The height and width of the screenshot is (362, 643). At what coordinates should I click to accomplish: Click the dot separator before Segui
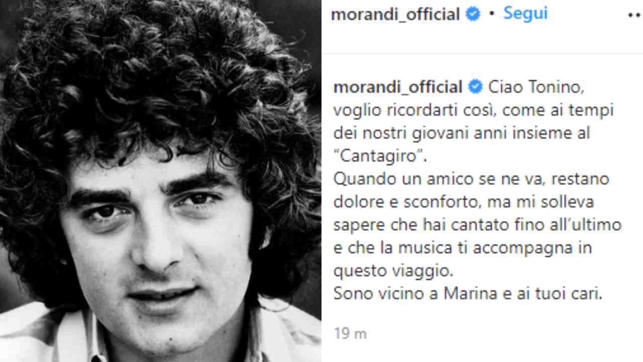[492, 14]
